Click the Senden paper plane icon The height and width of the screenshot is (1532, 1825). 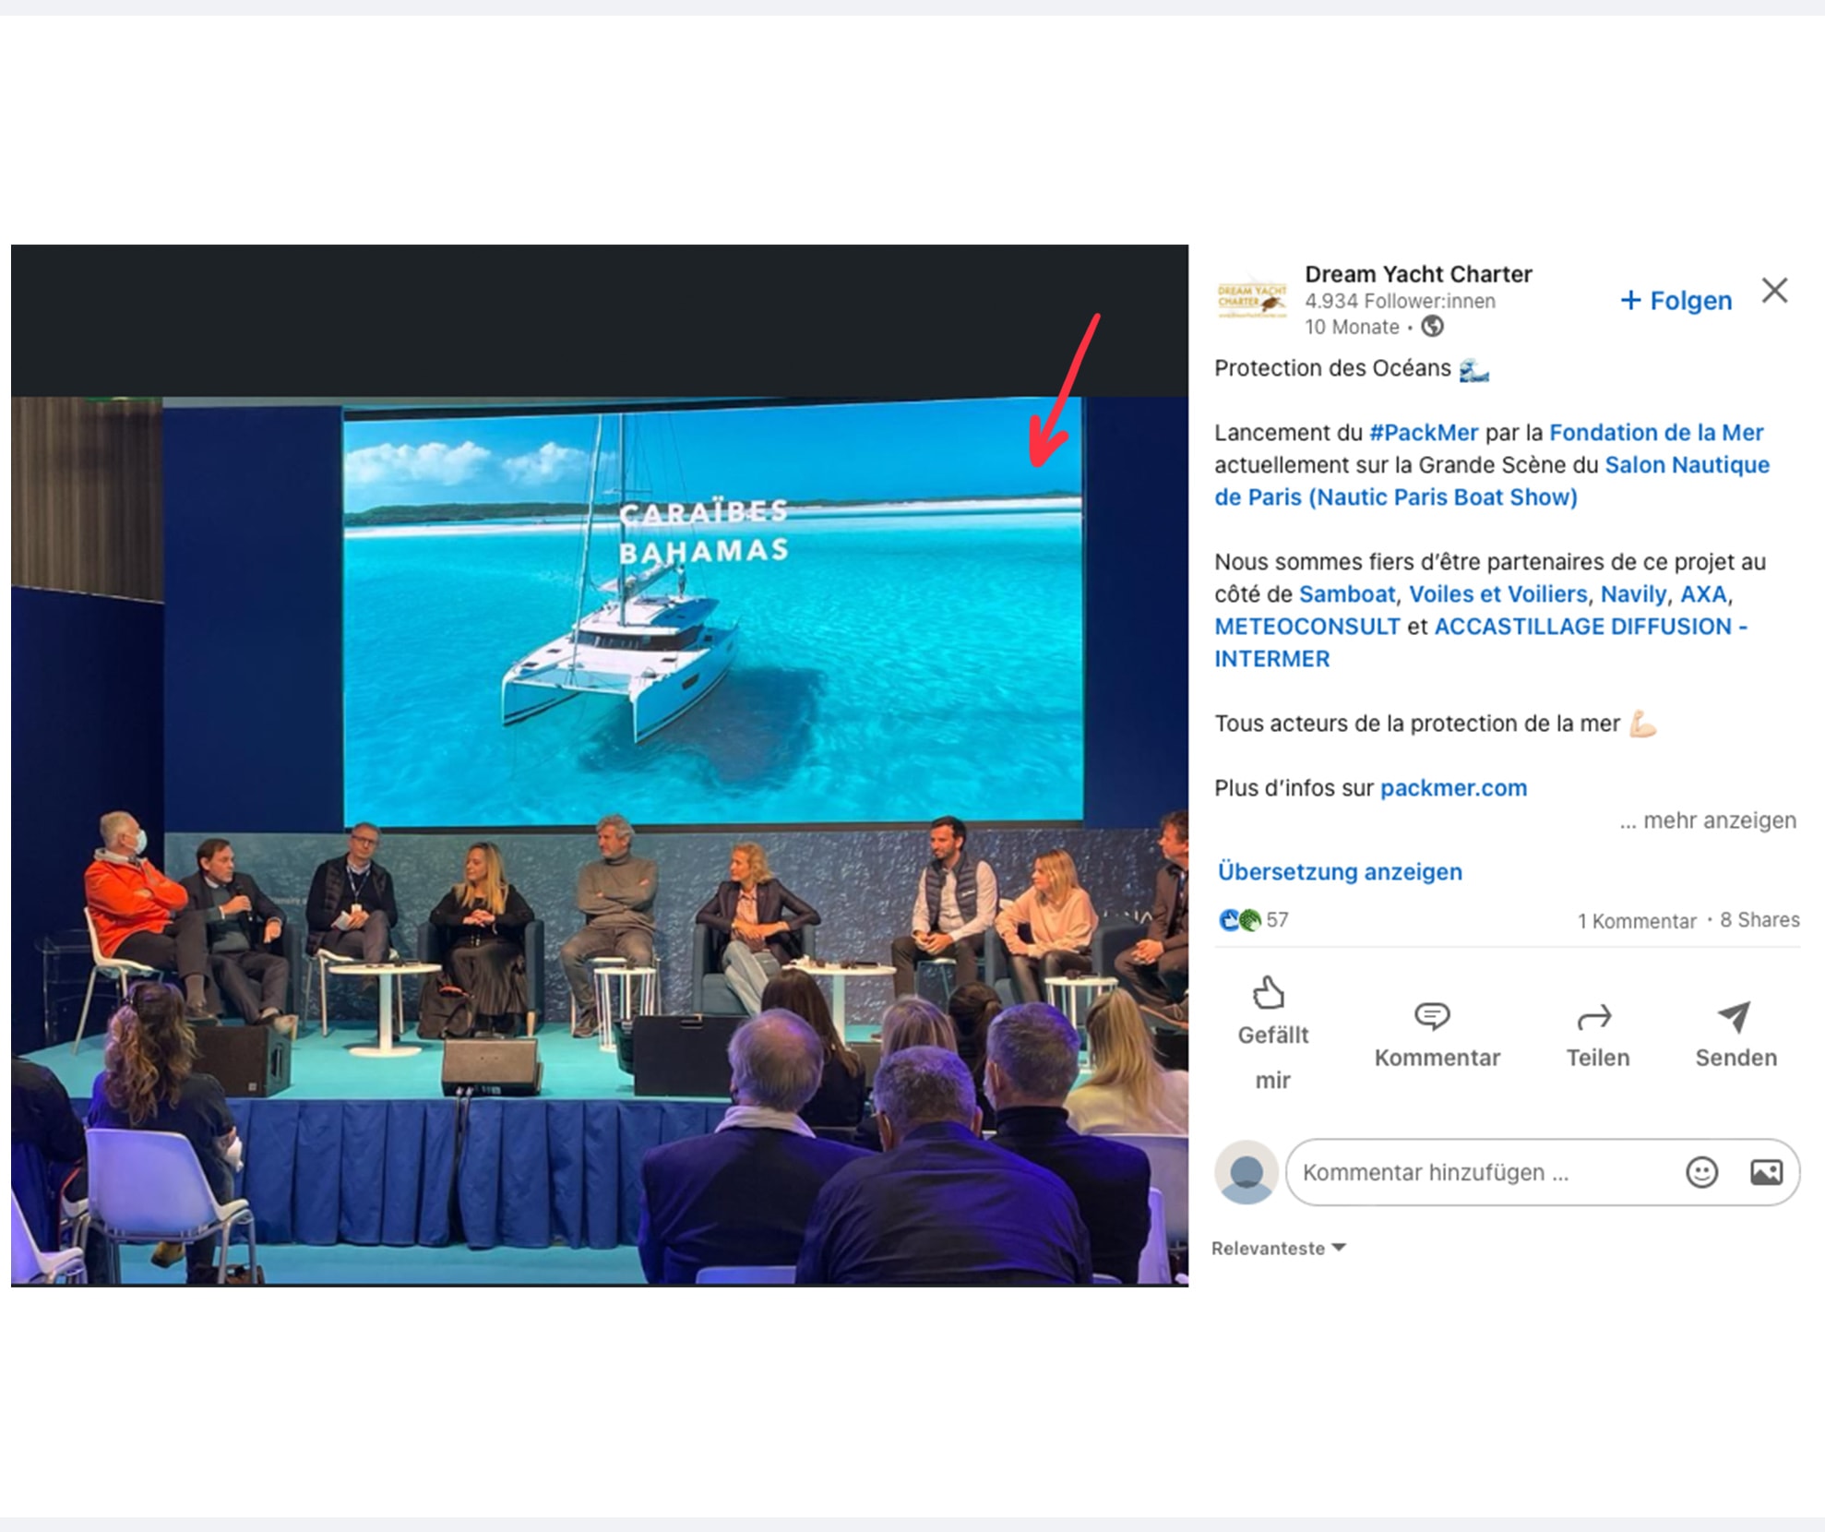pyautogui.click(x=1735, y=1016)
